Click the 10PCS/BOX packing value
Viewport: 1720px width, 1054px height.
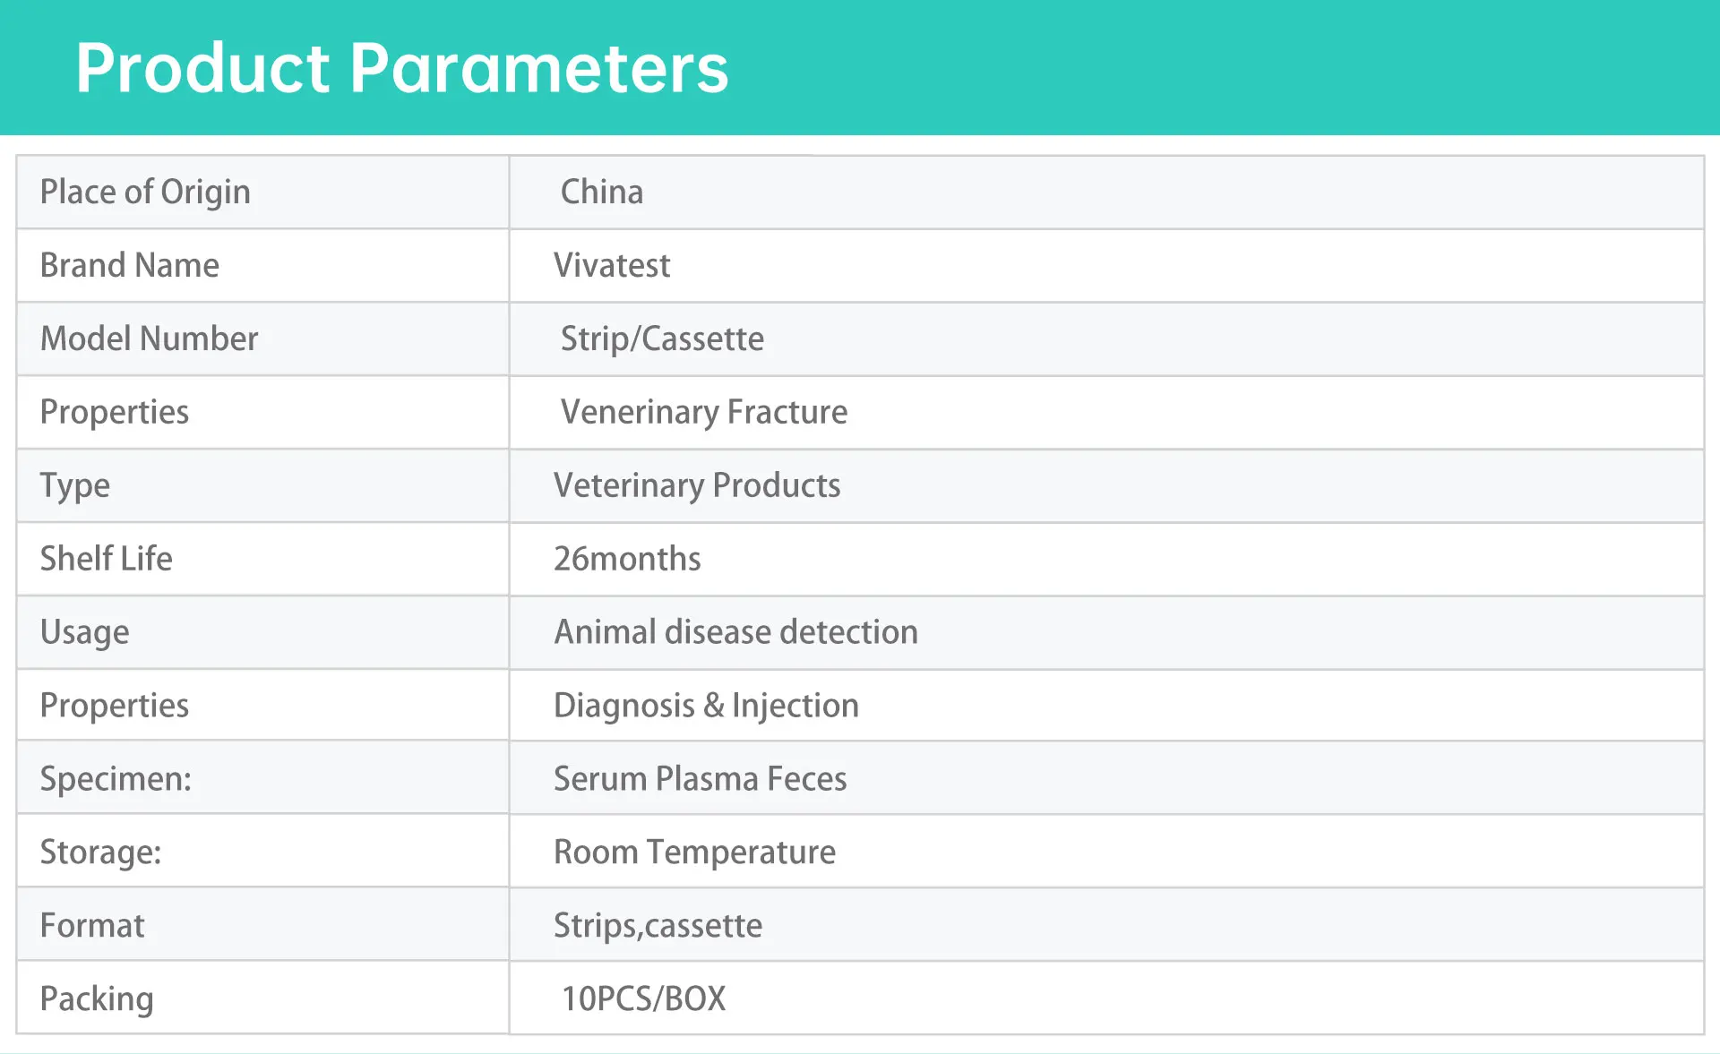tap(643, 999)
